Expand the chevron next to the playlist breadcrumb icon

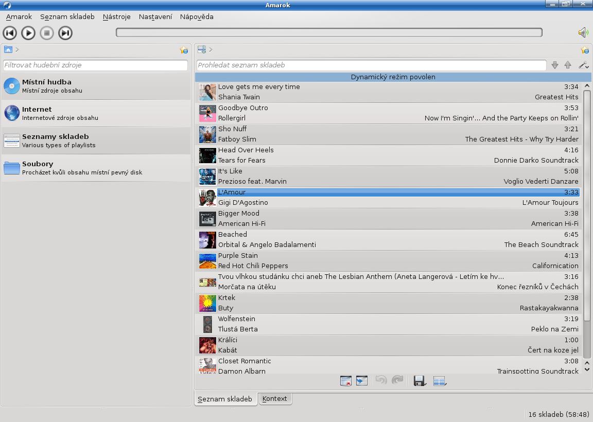tap(211, 49)
